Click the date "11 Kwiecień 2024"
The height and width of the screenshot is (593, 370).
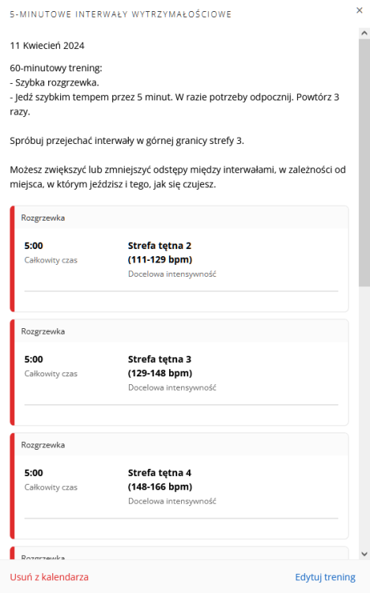(x=47, y=46)
